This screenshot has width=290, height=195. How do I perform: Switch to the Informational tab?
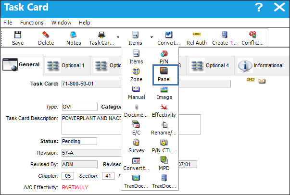click(262, 65)
